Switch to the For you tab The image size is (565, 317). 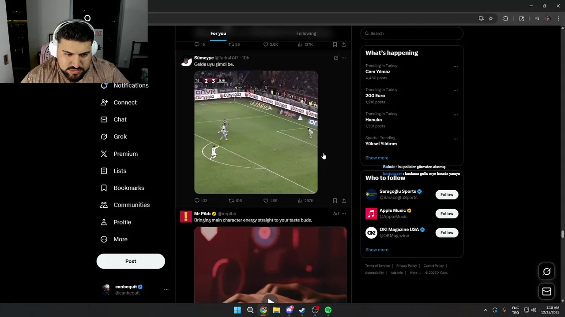pyautogui.click(x=218, y=33)
